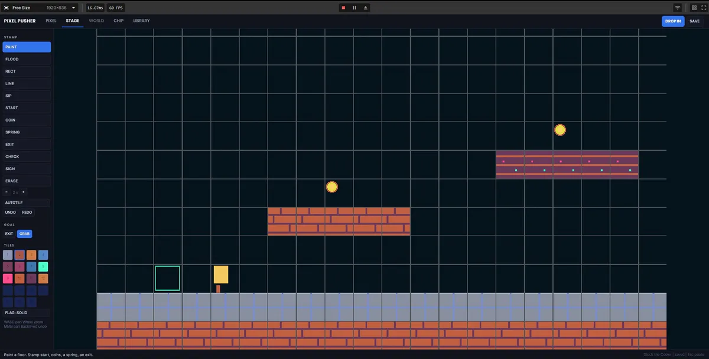Pick tile swatch 9 (hot pink)
709x359 pixels.
point(8,279)
